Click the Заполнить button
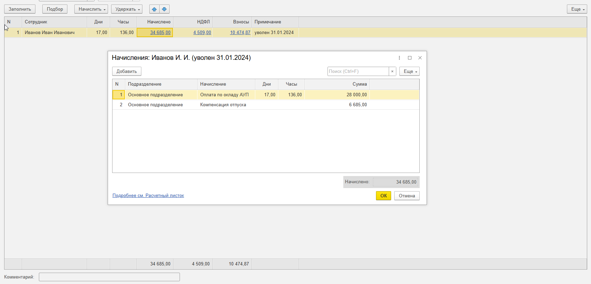The image size is (591, 284). pyautogui.click(x=20, y=9)
